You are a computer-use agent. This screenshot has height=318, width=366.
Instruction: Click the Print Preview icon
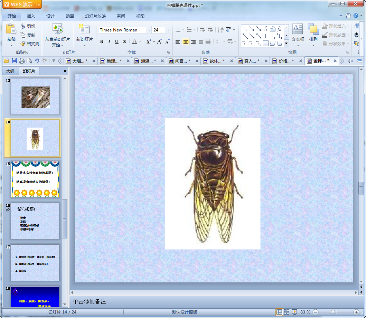[29, 61]
